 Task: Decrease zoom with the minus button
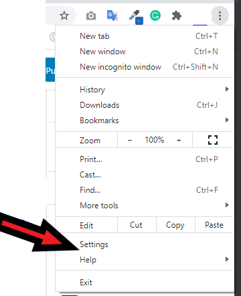pos(130,140)
